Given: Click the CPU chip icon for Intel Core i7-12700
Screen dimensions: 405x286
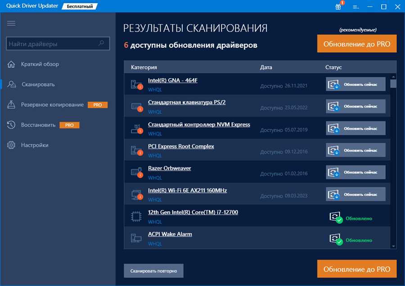Looking at the screenshot, I should click(x=135, y=216).
